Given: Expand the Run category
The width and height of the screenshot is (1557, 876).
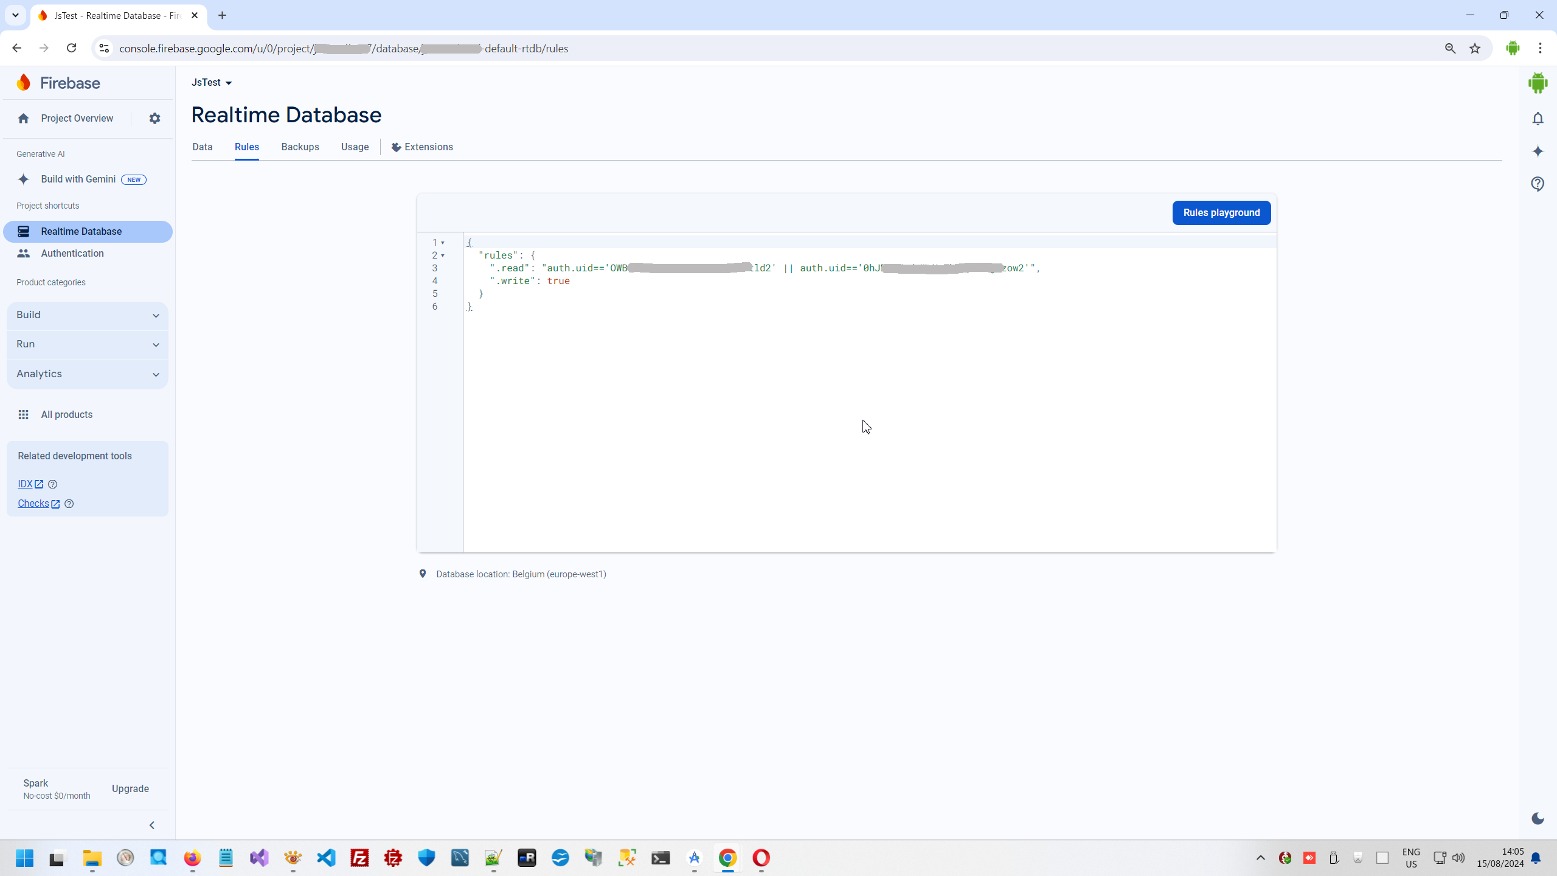Looking at the screenshot, I should pos(87,344).
